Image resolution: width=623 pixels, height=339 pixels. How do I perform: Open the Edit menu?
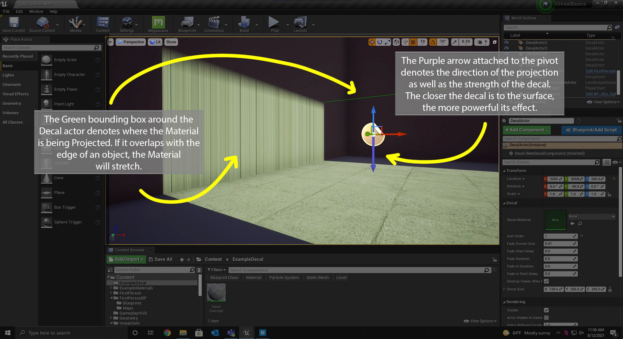(19, 11)
